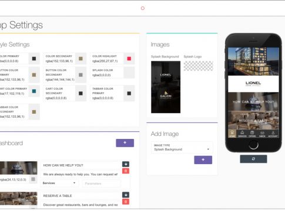Refresh the phone preview with reload icon
The height and width of the screenshot is (211, 285).
[253, 159]
